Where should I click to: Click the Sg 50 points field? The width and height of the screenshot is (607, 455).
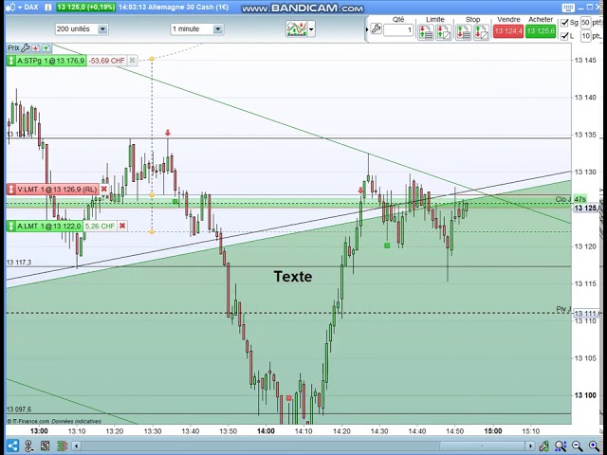[585, 23]
